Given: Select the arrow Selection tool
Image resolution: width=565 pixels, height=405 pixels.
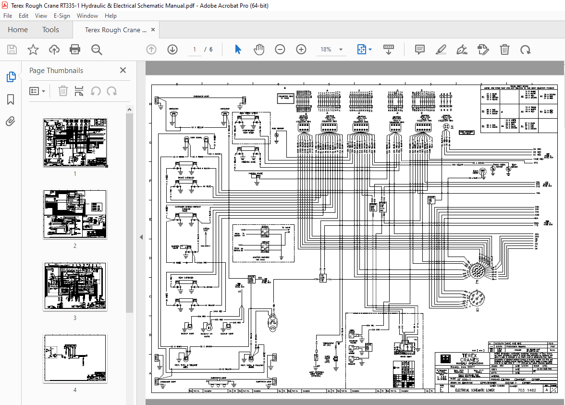Looking at the screenshot, I should [238, 49].
